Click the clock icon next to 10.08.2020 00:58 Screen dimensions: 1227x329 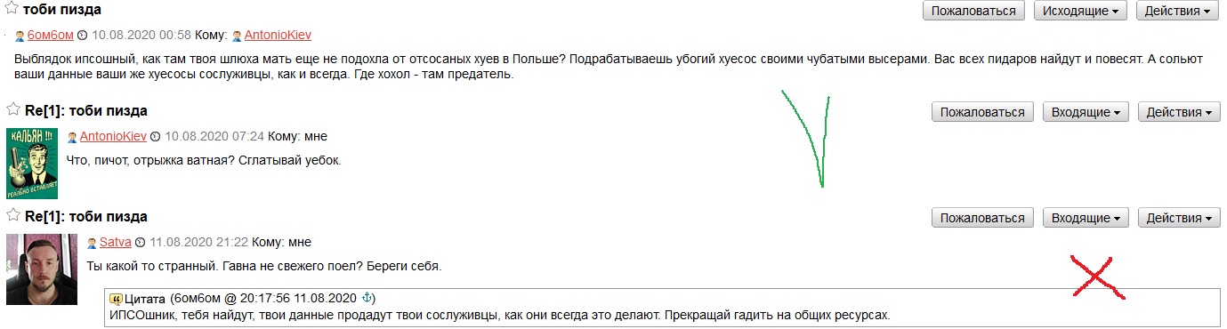pyautogui.click(x=83, y=36)
